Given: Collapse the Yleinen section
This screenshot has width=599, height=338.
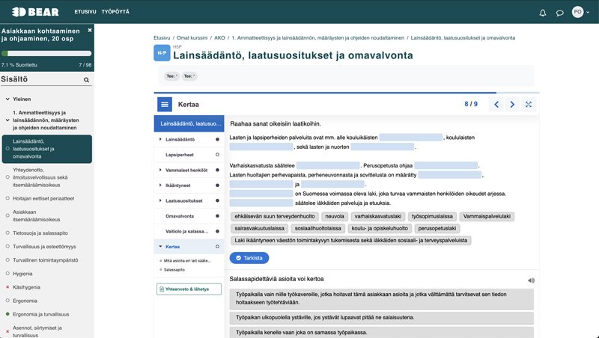Looking at the screenshot, I should tap(7, 99).
